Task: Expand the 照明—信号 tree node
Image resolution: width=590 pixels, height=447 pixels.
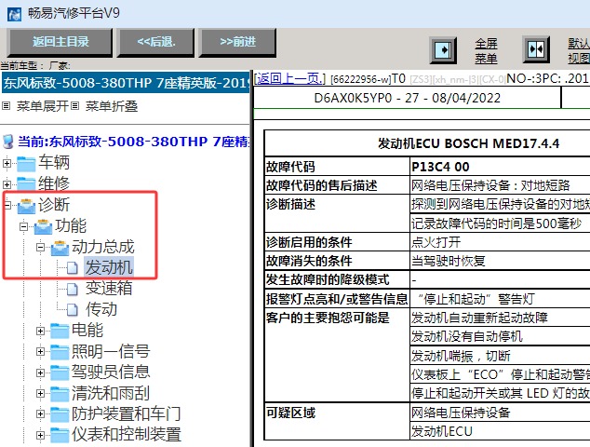Action: (40, 352)
